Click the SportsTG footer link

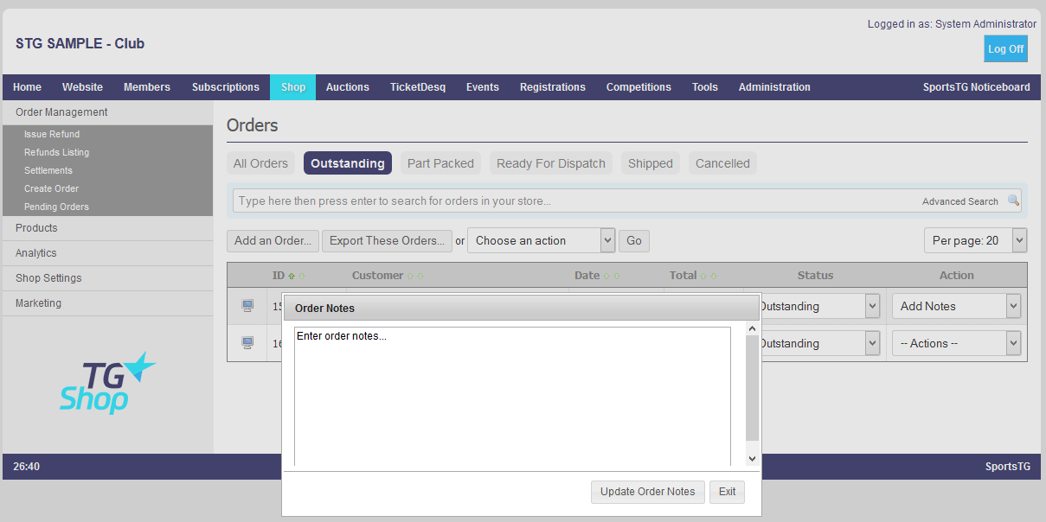[1008, 467]
